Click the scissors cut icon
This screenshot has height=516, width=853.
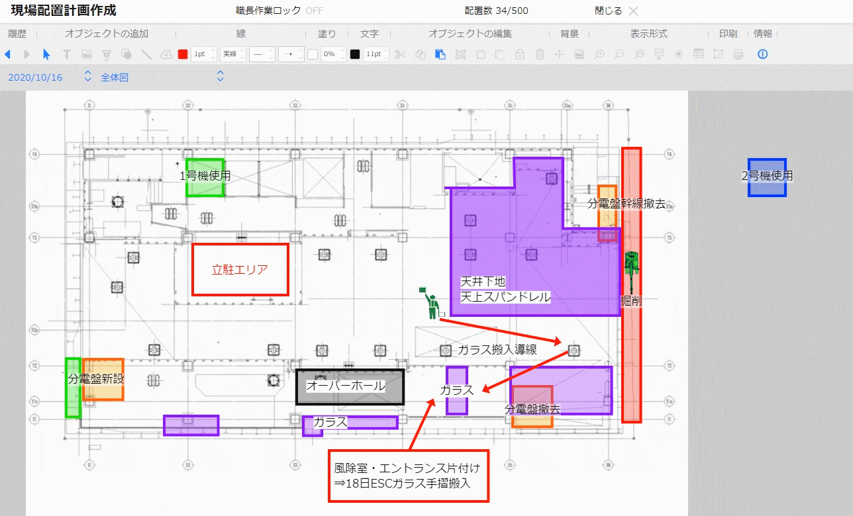[401, 54]
